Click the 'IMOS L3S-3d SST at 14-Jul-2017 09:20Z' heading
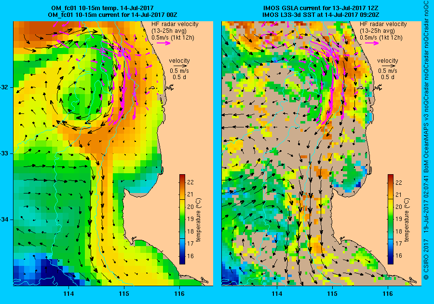Image resolution: width=434 pixels, height=304 pixels. click(321, 15)
